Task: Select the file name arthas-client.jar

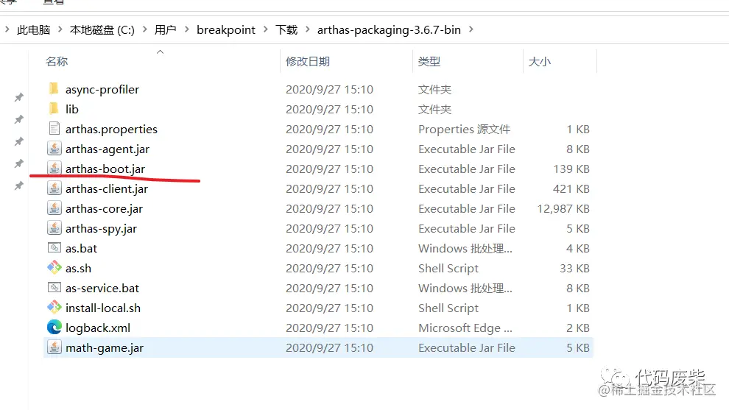Action: [107, 188]
